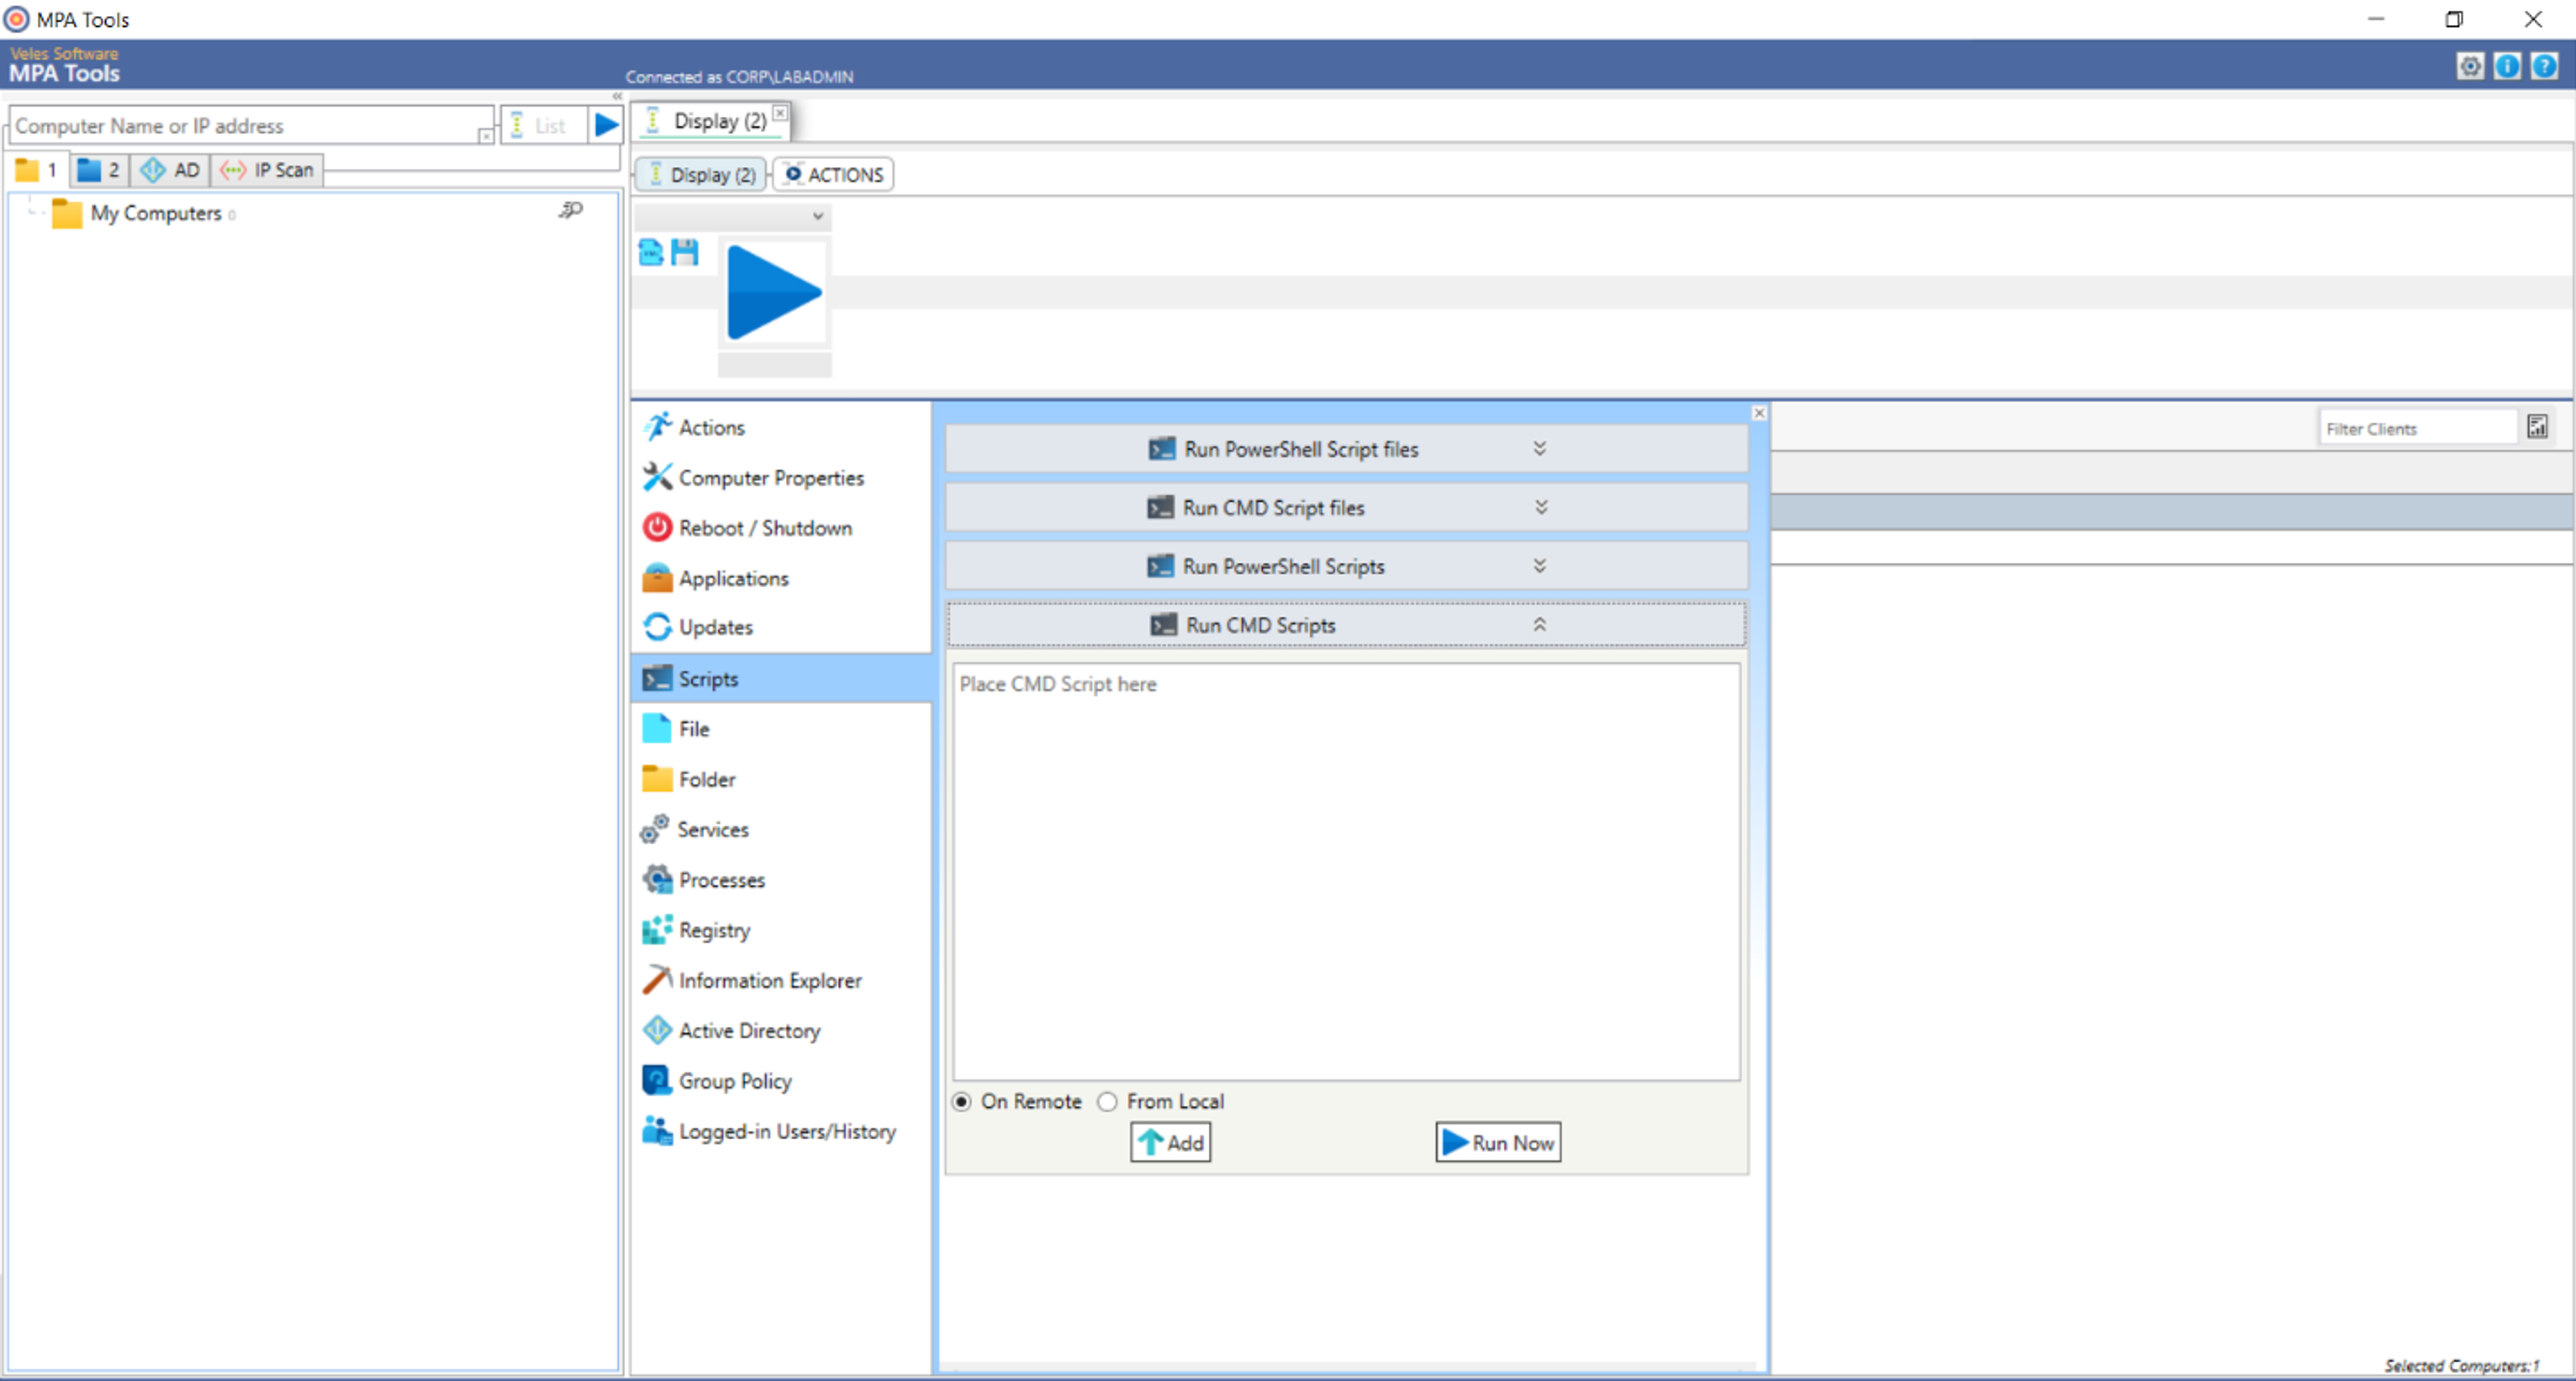
Task: Select the My Computers folder in the tree
Action: pyautogui.click(x=155, y=213)
